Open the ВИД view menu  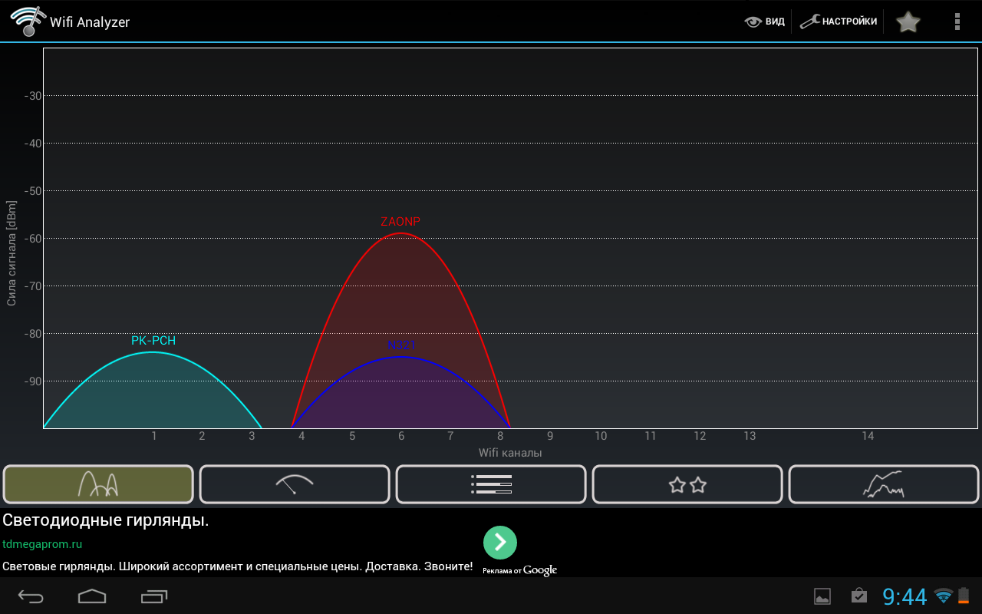tap(764, 21)
